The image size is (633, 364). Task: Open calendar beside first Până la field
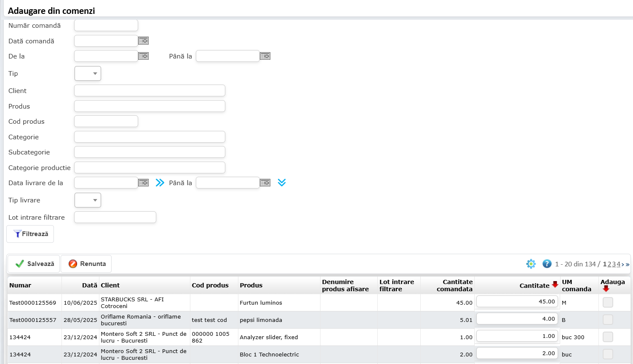265,56
